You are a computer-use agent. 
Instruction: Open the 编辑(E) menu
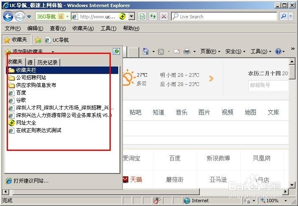point(35,28)
